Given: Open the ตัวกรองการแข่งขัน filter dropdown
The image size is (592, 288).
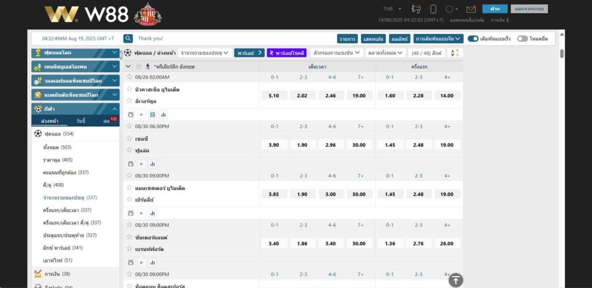Looking at the screenshot, I should point(337,53).
